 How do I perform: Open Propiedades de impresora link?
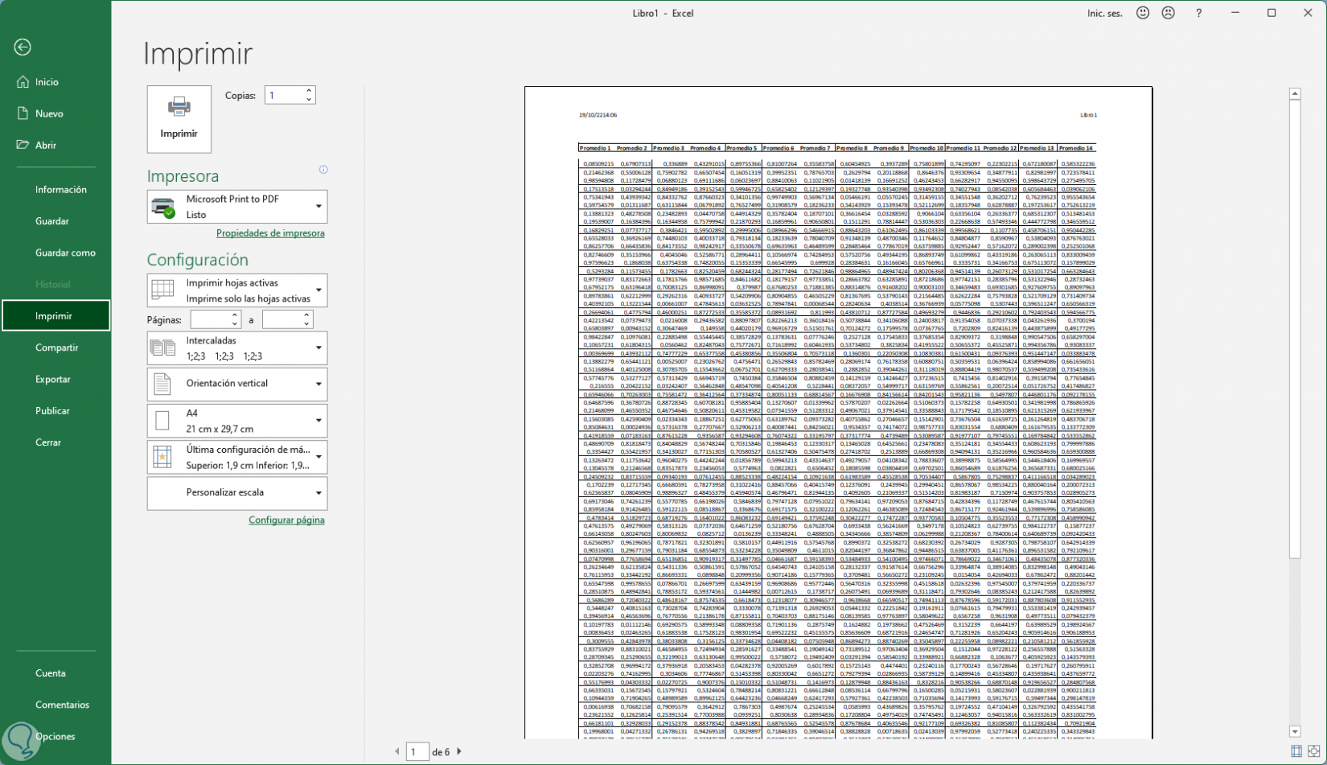point(270,233)
